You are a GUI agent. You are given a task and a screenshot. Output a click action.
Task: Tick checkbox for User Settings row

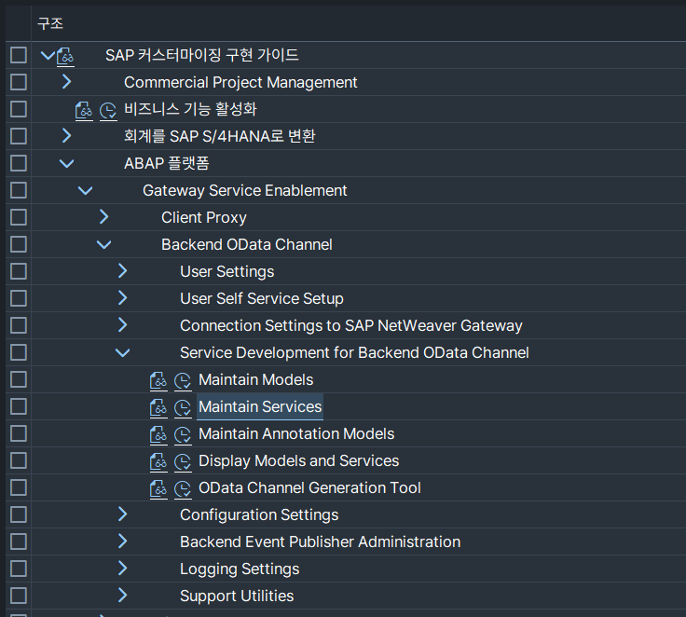pyautogui.click(x=19, y=271)
